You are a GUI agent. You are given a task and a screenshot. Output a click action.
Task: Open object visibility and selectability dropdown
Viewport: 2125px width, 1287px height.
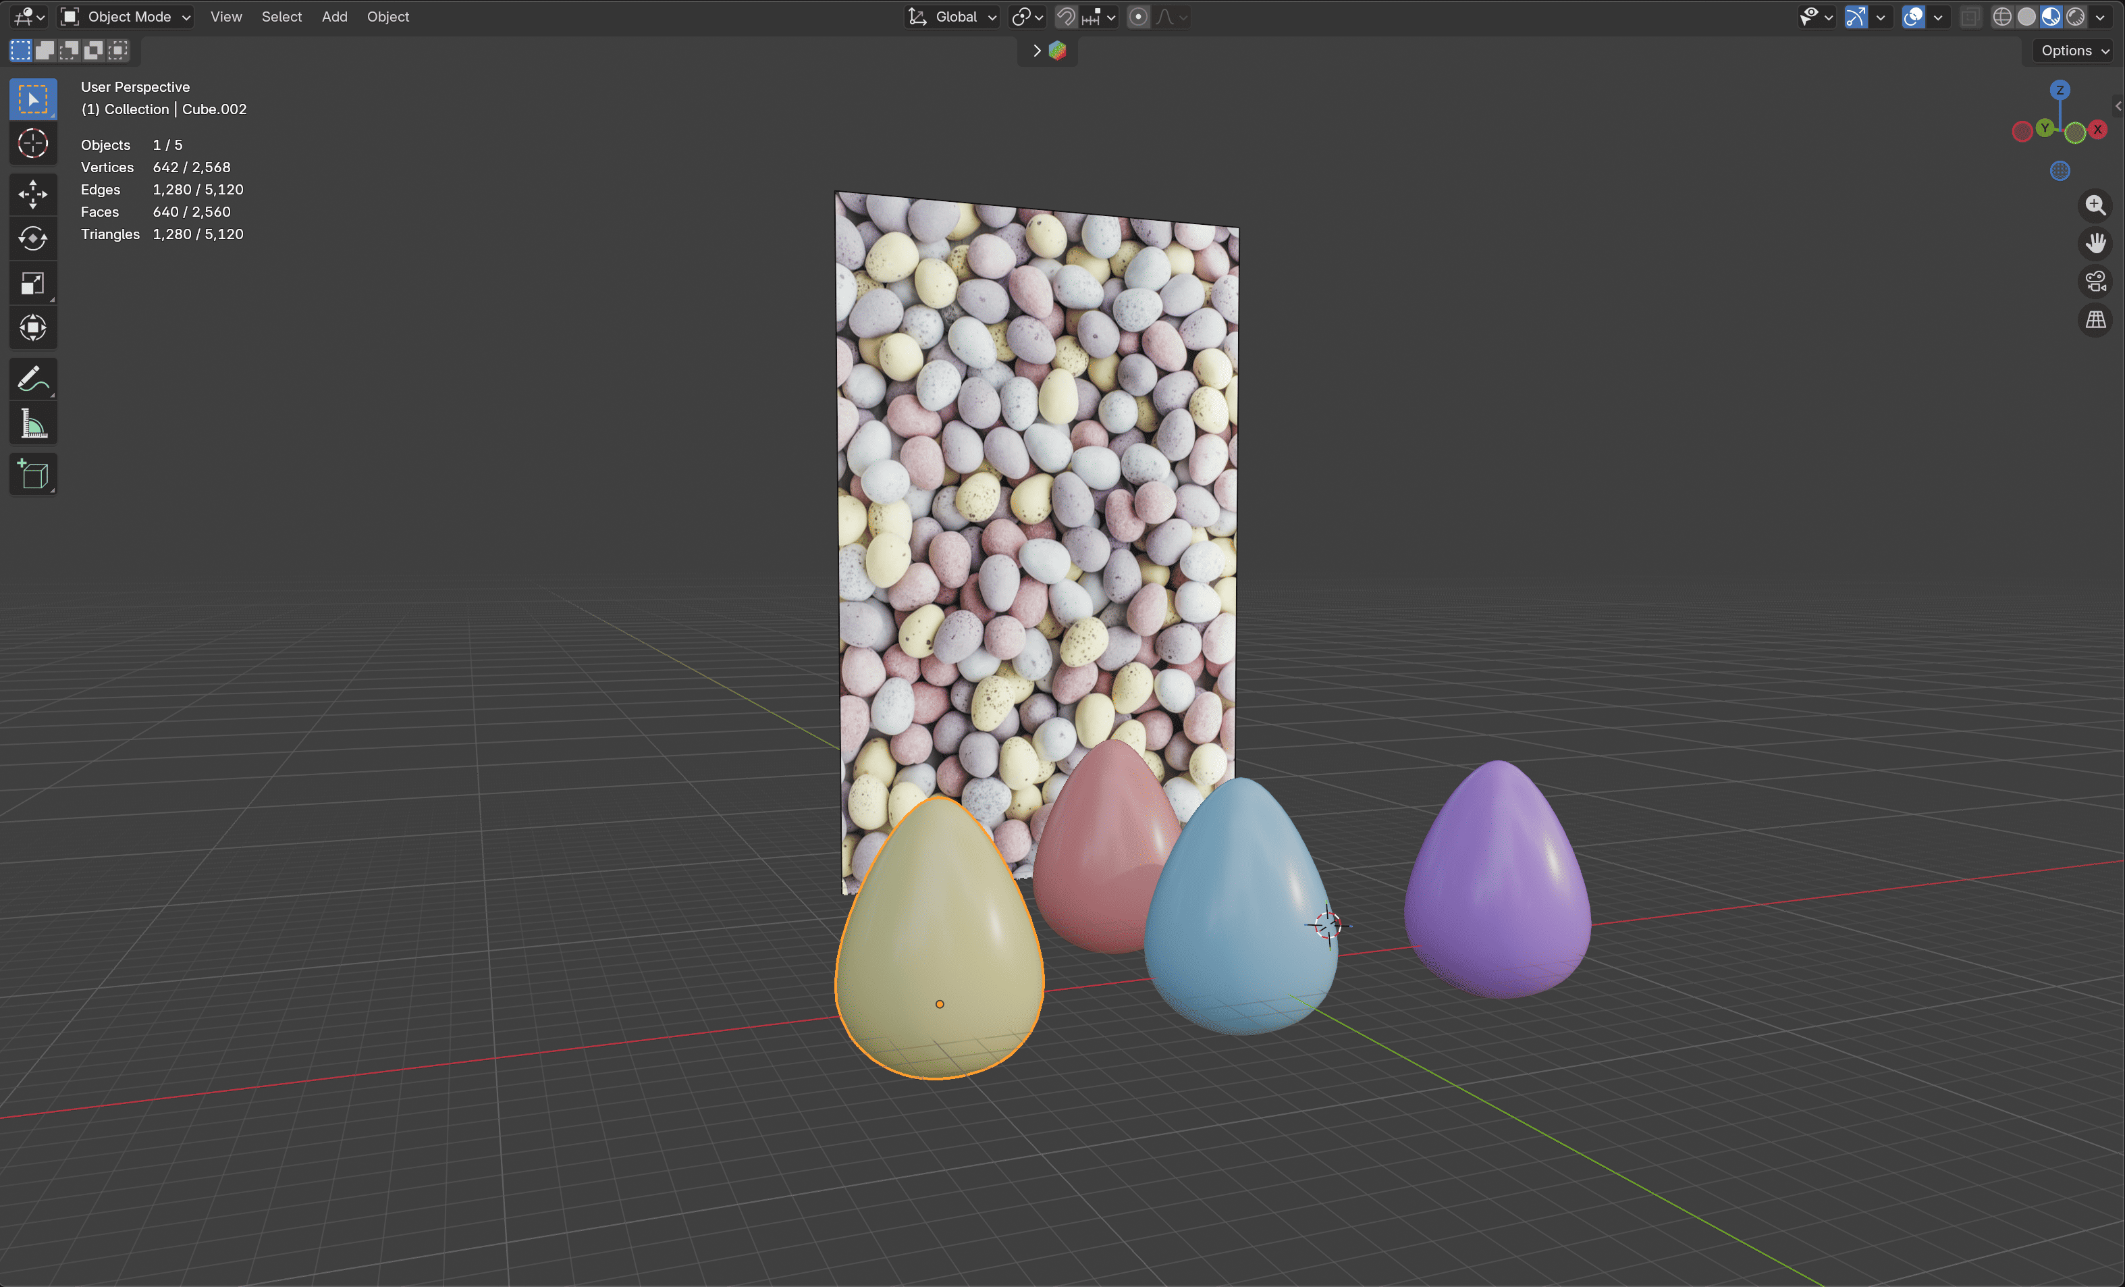(x=1817, y=16)
